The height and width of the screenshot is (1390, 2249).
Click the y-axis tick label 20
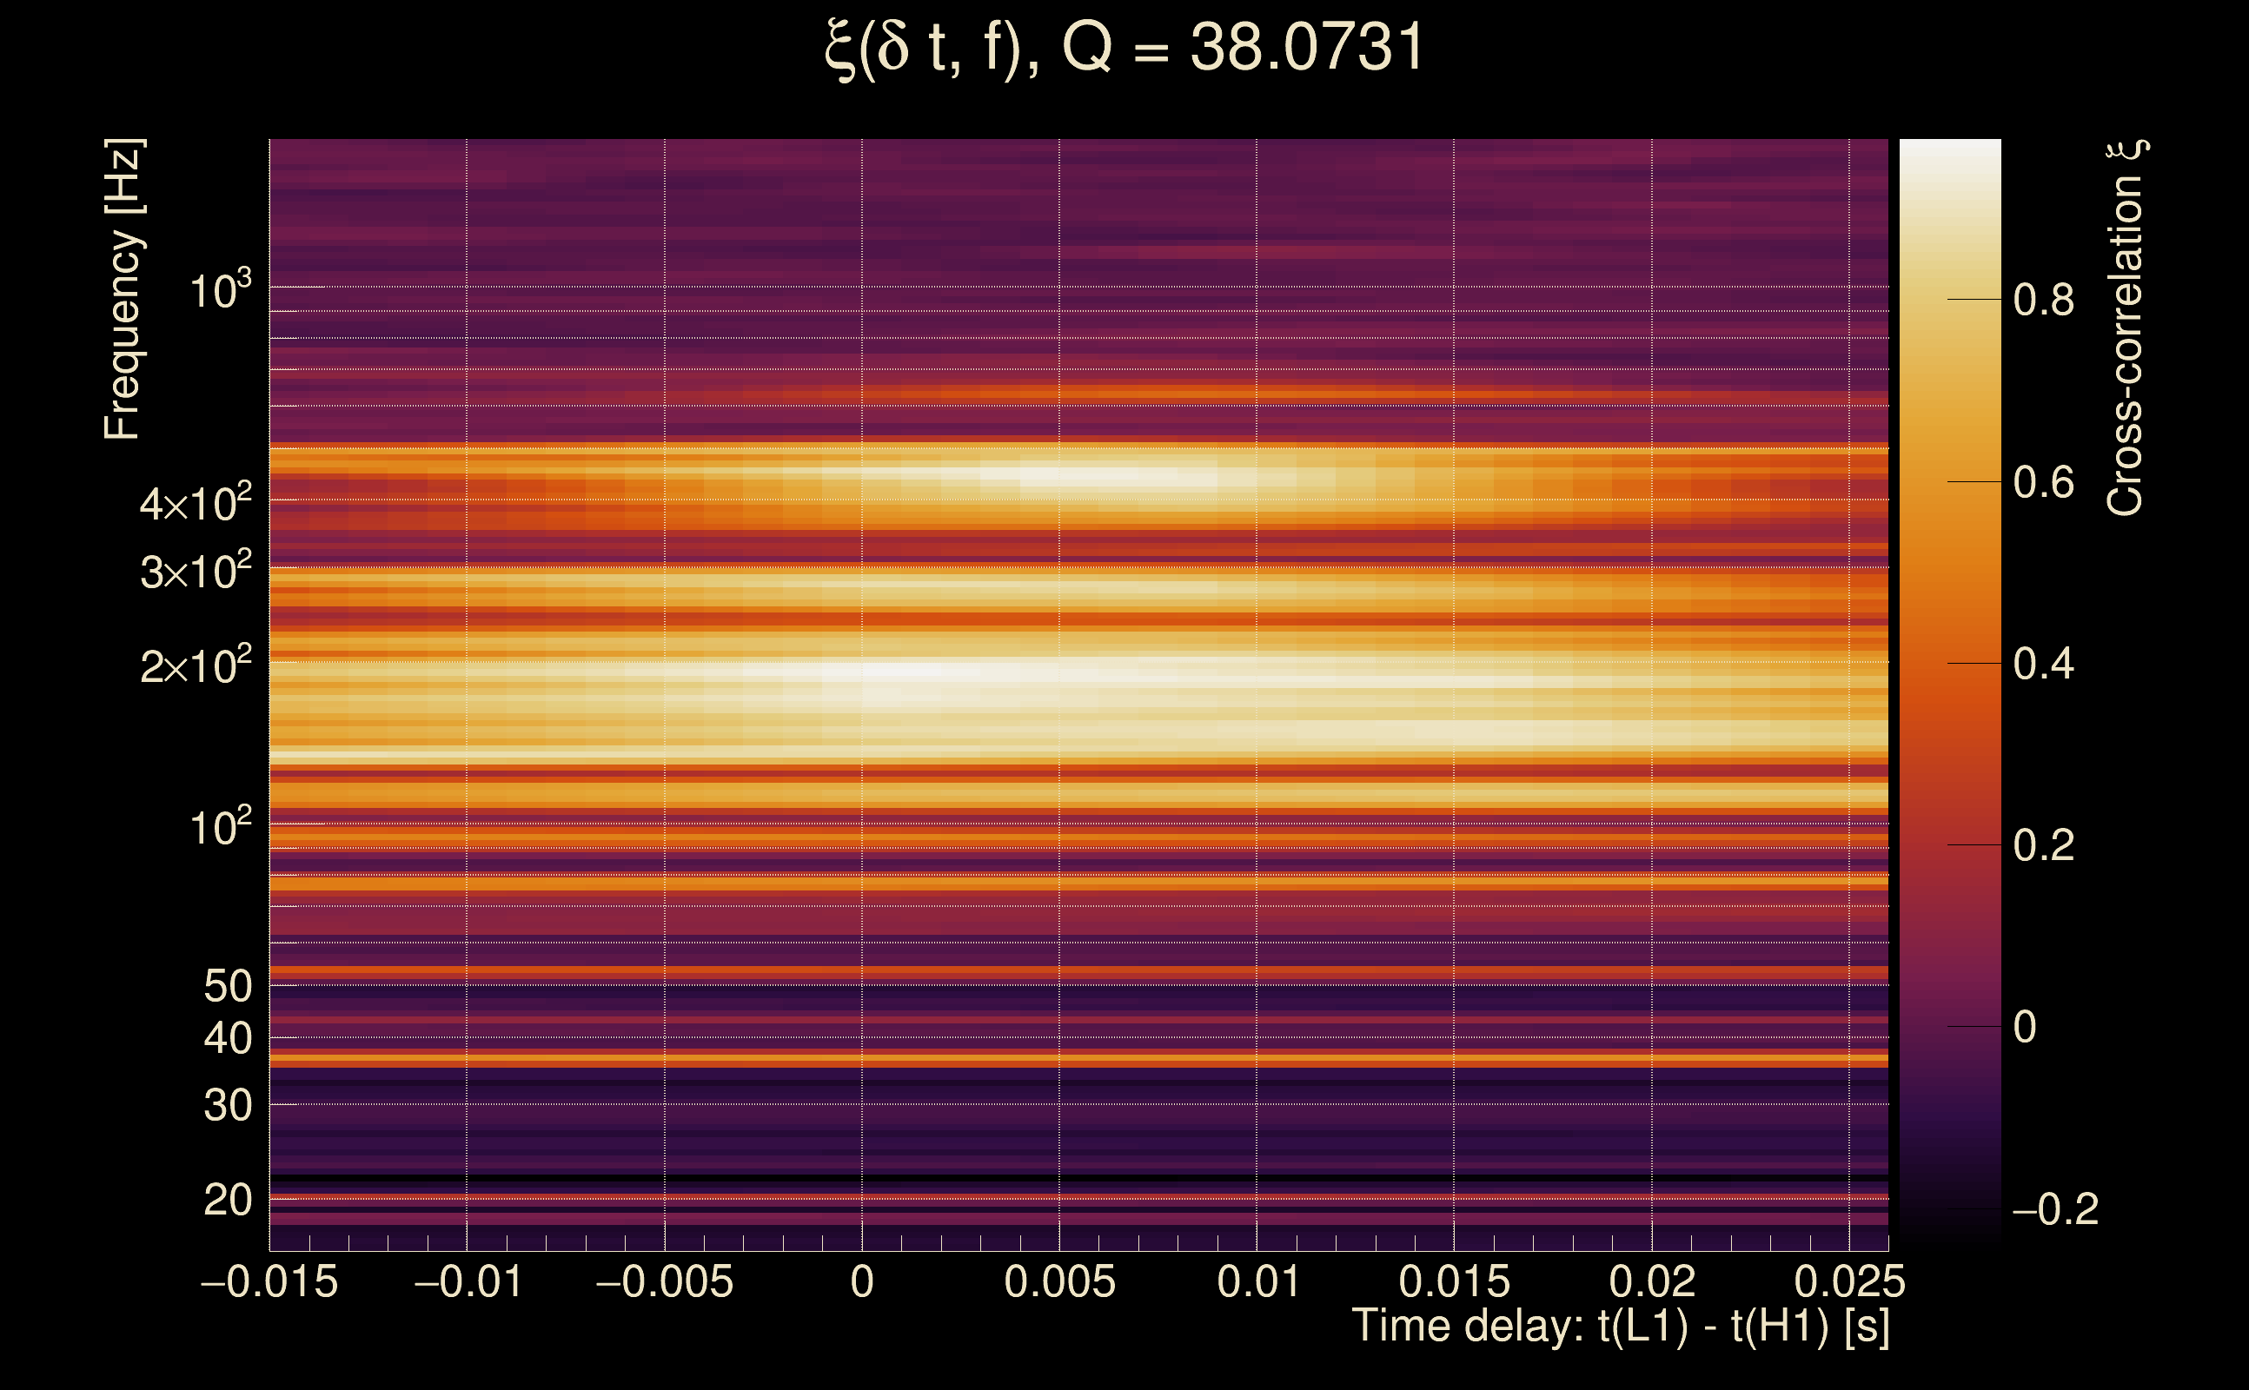(227, 1201)
